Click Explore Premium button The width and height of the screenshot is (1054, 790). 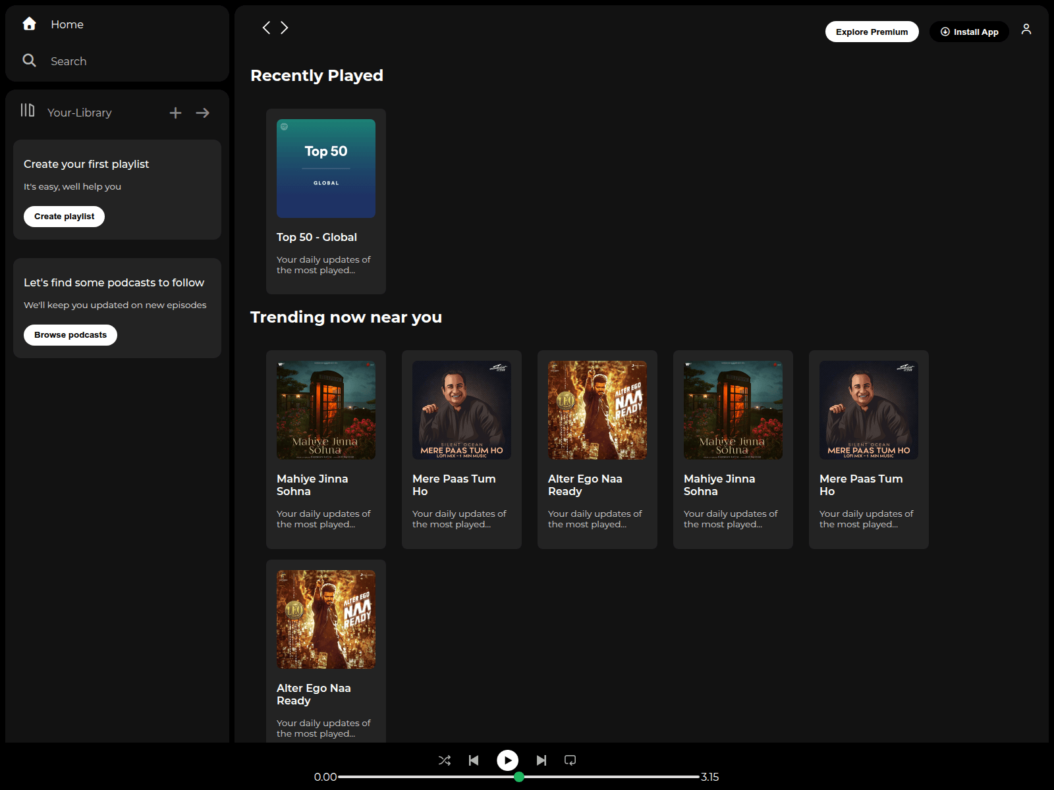pos(872,32)
